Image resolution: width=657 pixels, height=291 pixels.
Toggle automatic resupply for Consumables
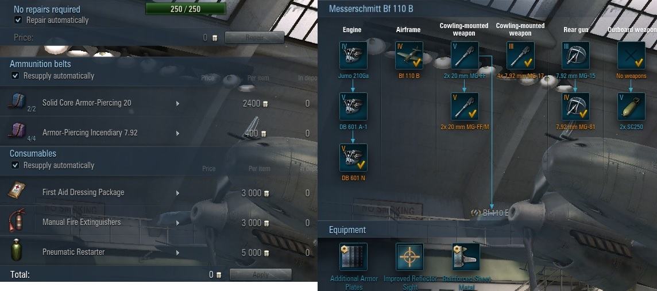coord(15,165)
